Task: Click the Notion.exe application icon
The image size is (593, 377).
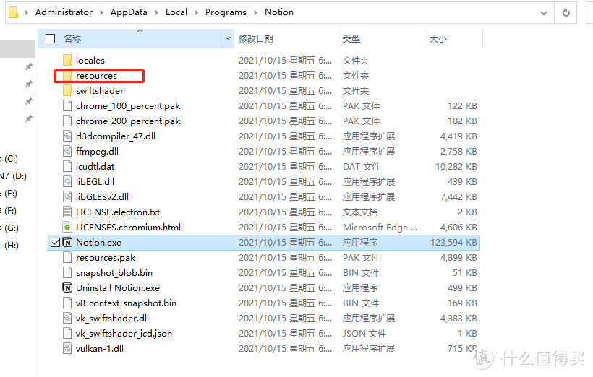Action: tap(68, 243)
